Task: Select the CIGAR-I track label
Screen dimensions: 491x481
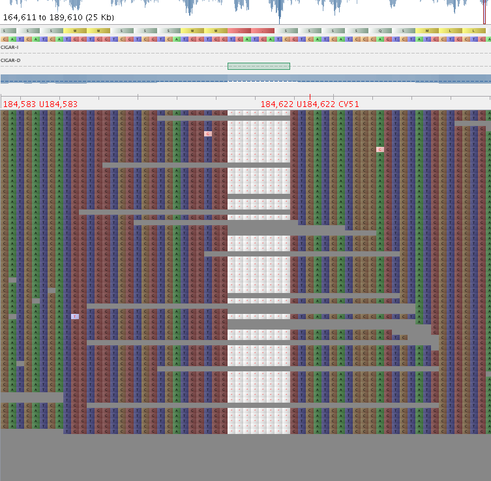Action: click(x=10, y=48)
